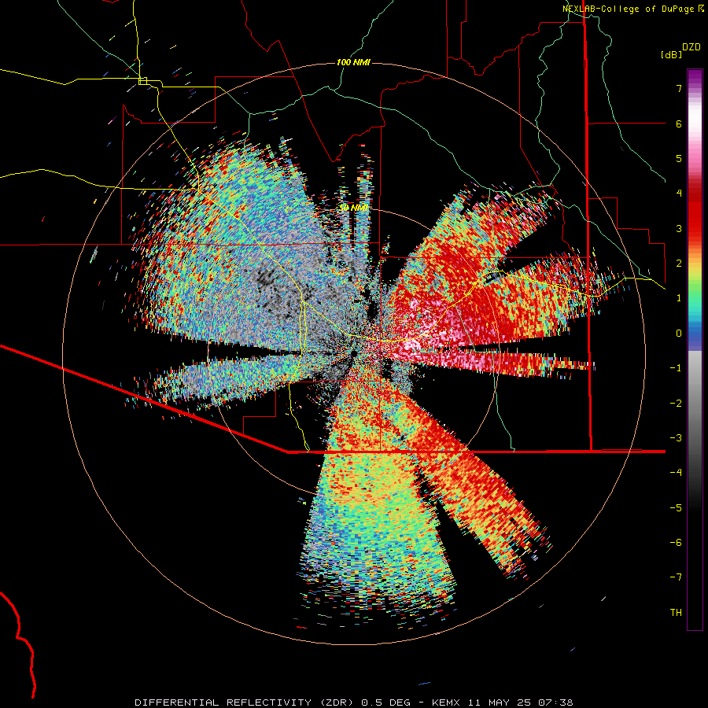The image size is (708, 708).
Task: Click the 3 value on color scale
Action: (x=679, y=228)
